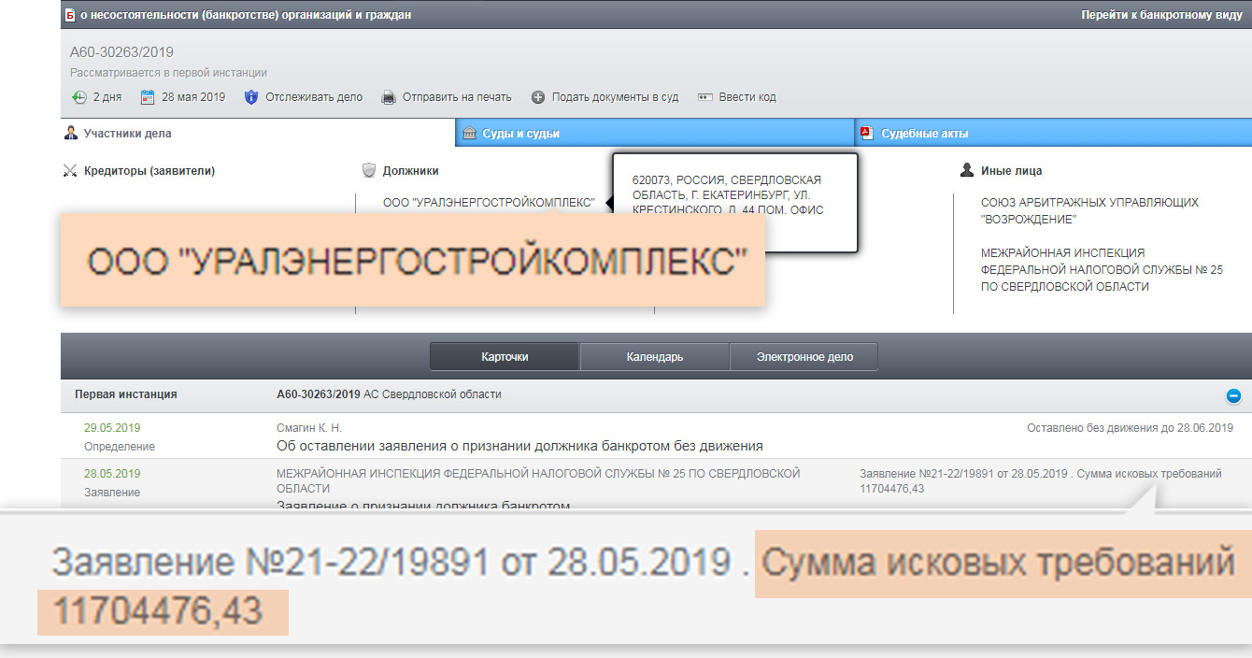Open the Участники дела tab
This screenshot has width=1252, height=658.
point(127,134)
